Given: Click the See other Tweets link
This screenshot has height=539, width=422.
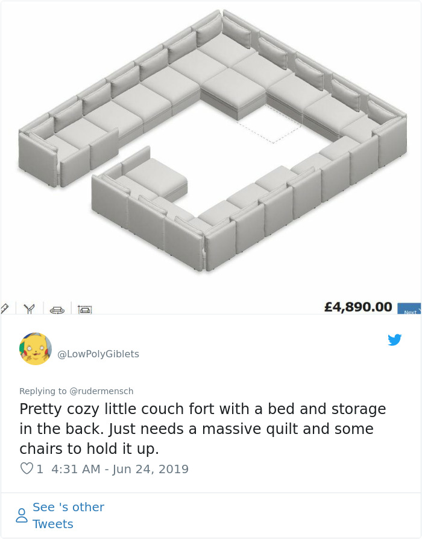Looking at the screenshot, I should click(x=68, y=515).
